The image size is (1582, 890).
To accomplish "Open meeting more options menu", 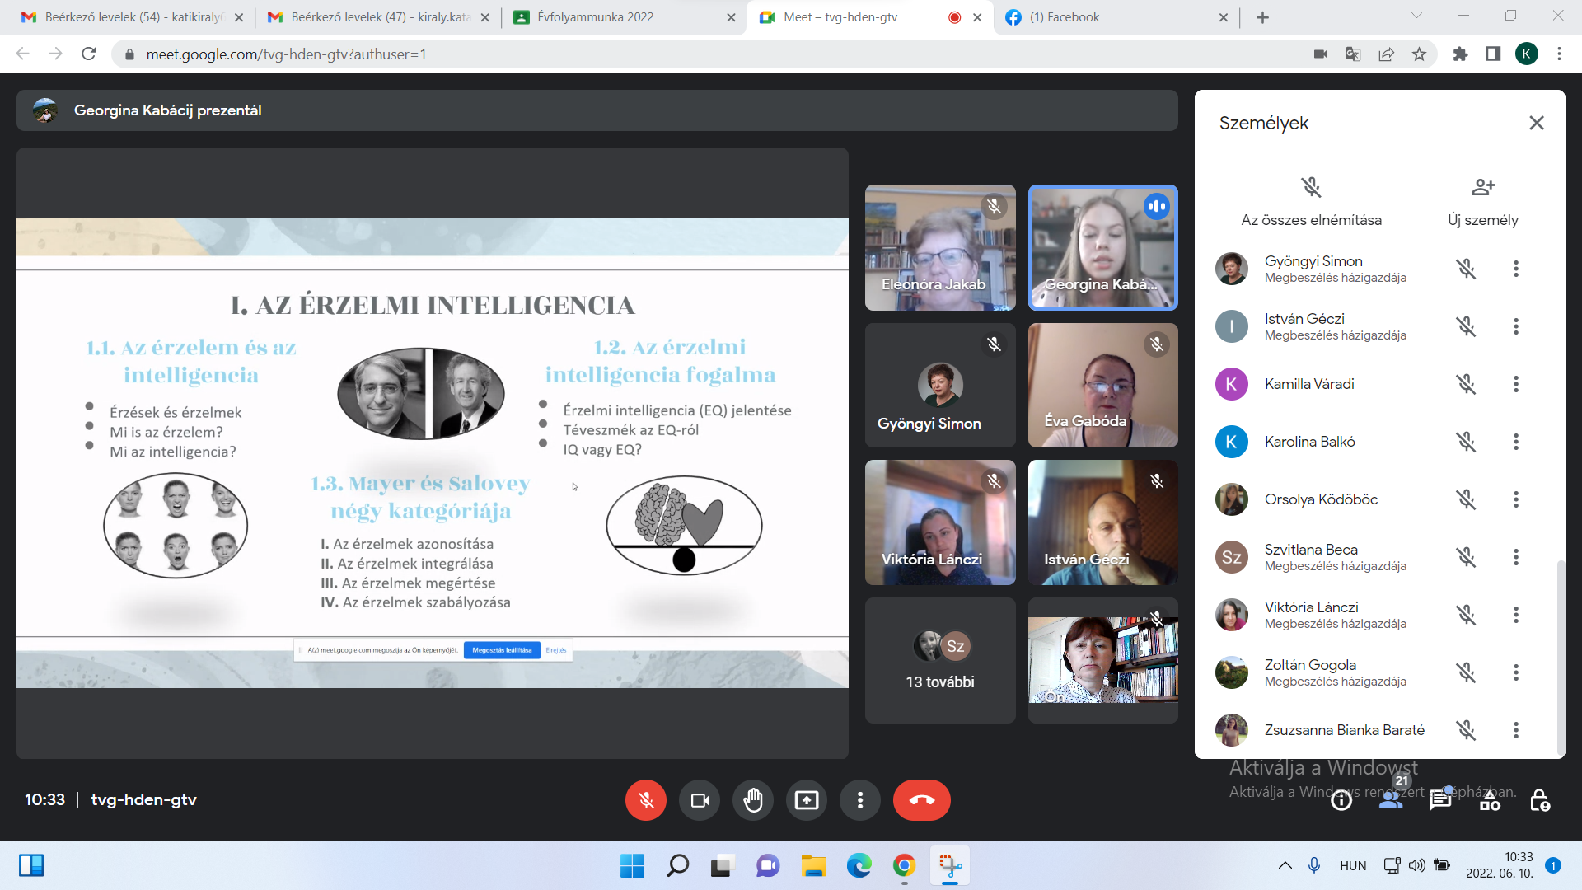I will point(859,800).
